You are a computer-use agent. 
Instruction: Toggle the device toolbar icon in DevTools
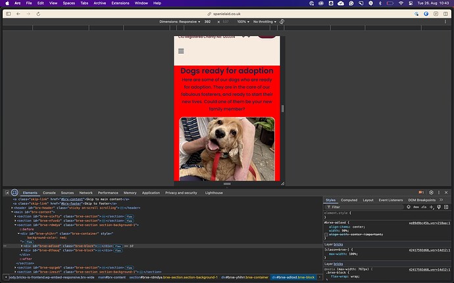tap(14, 192)
